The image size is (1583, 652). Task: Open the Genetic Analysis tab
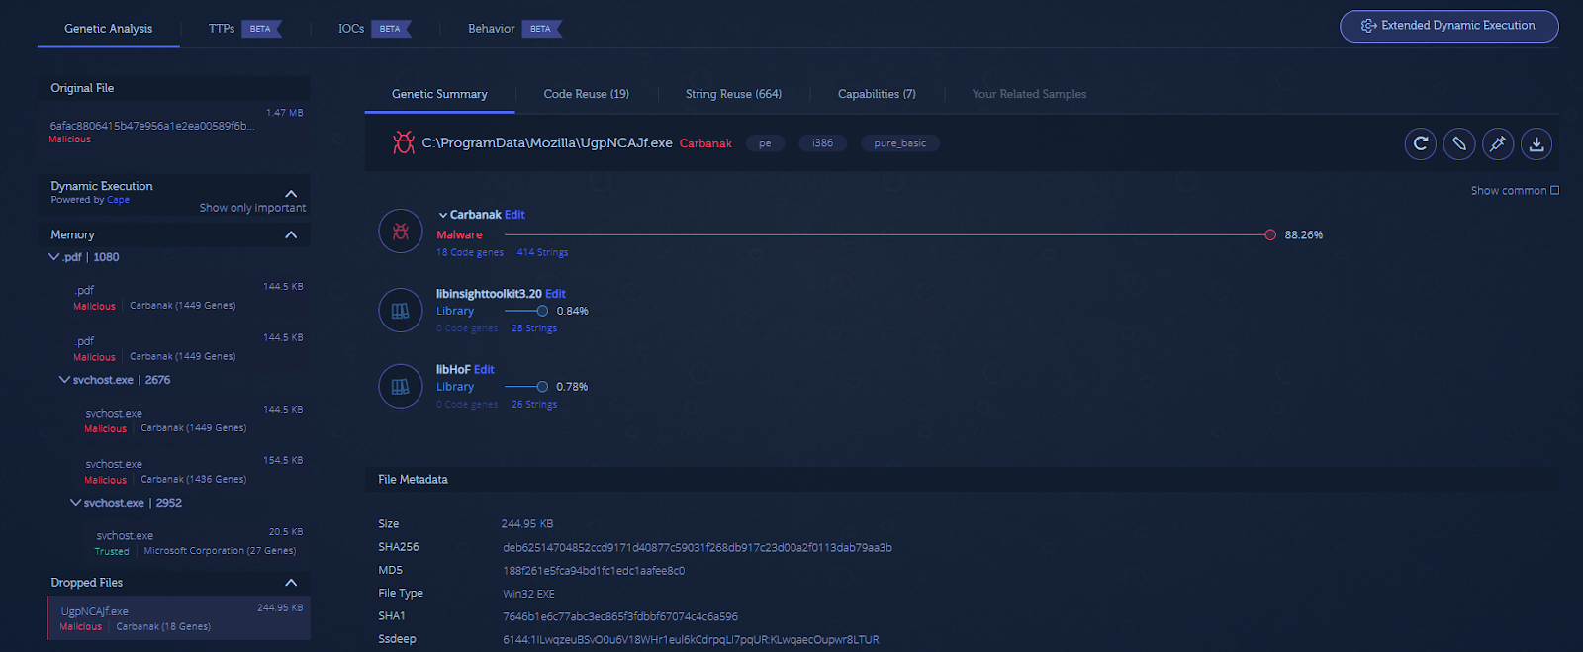[109, 29]
